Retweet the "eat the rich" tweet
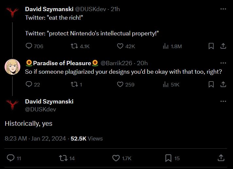The height and width of the screenshot is (169, 233). [74, 46]
